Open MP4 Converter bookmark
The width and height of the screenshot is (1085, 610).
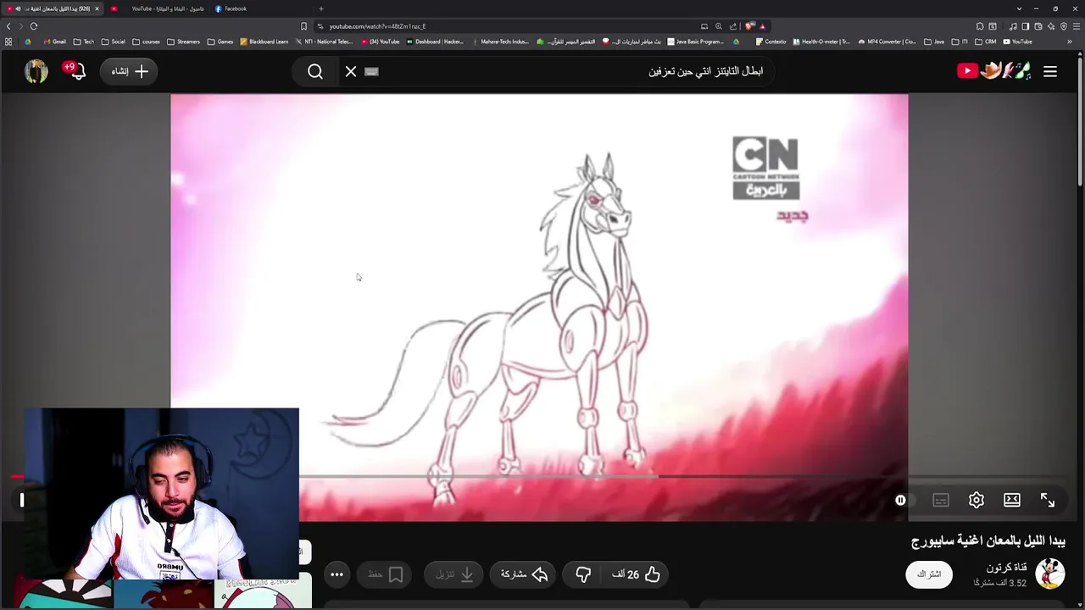tap(887, 42)
